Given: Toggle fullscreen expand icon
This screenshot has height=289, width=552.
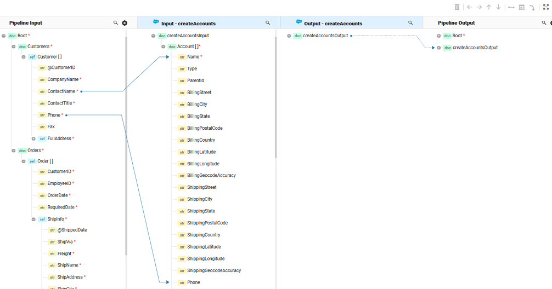Looking at the screenshot, I should pyautogui.click(x=546, y=7).
